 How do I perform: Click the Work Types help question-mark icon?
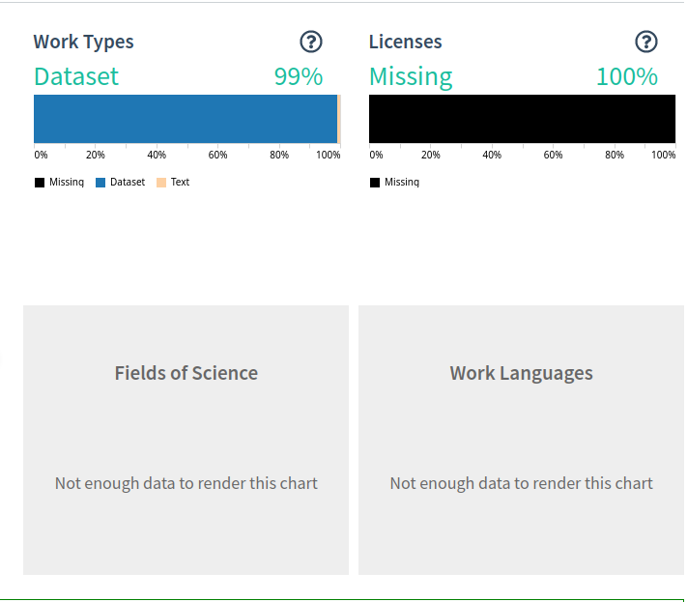(x=311, y=42)
